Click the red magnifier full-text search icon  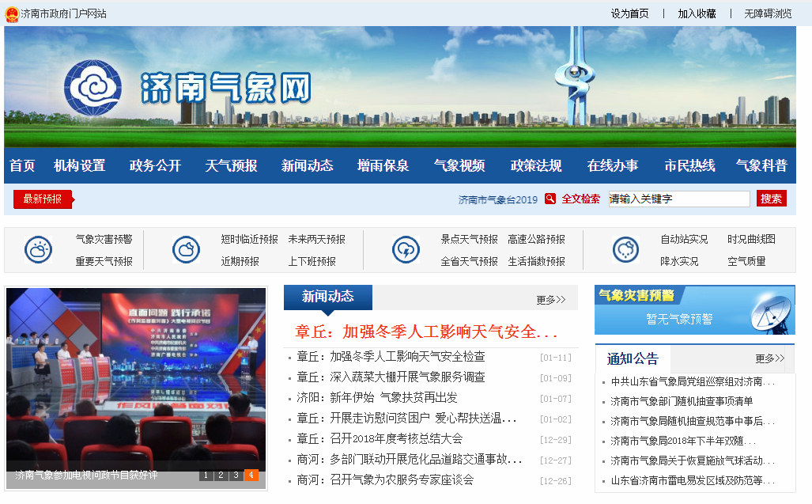pyautogui.click(x=550, y=199)
